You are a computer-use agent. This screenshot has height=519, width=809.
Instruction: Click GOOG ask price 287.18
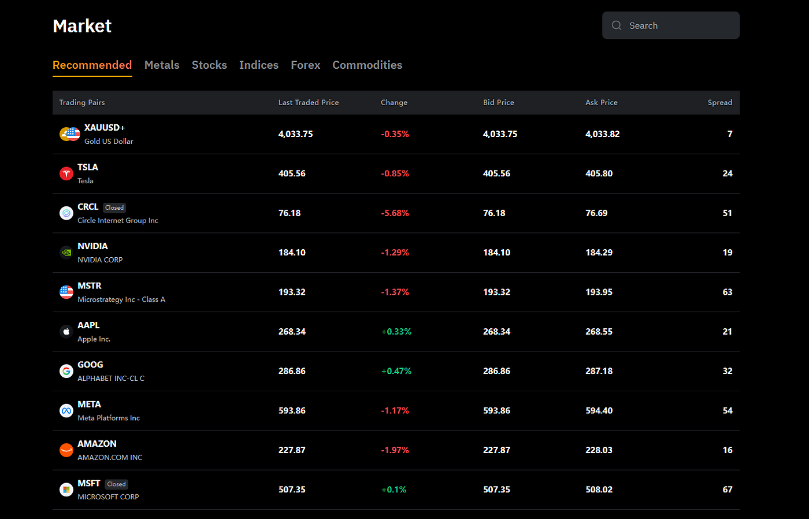tap(599, 371)
